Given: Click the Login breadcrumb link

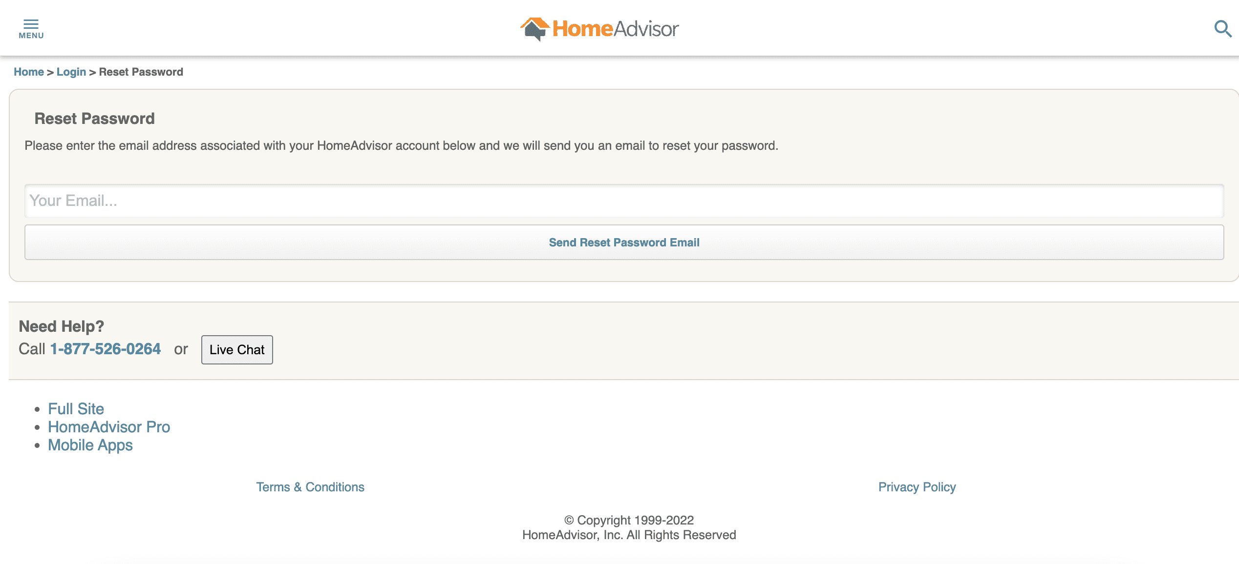Looking at the screenshot, I should pyautogui.click(x=71, y=72).
